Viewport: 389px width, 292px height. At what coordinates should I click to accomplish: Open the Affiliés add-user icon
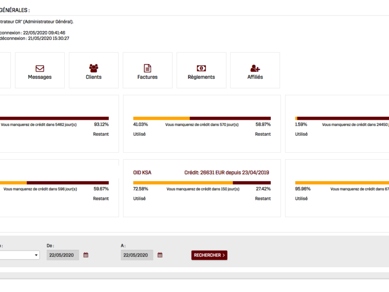[255, 68]
